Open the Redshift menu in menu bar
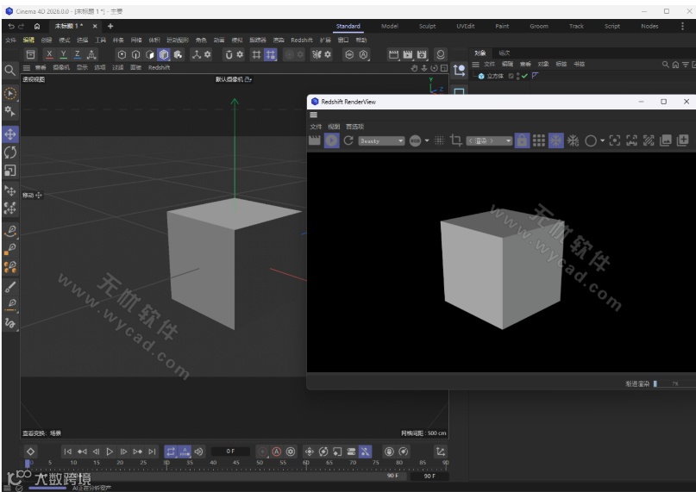The image size is (696, 492). [x=302, y=40]
